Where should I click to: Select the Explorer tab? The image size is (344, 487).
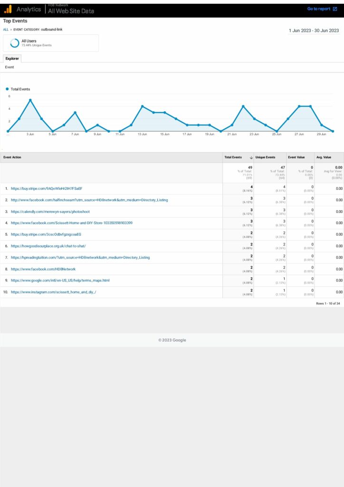12,58
